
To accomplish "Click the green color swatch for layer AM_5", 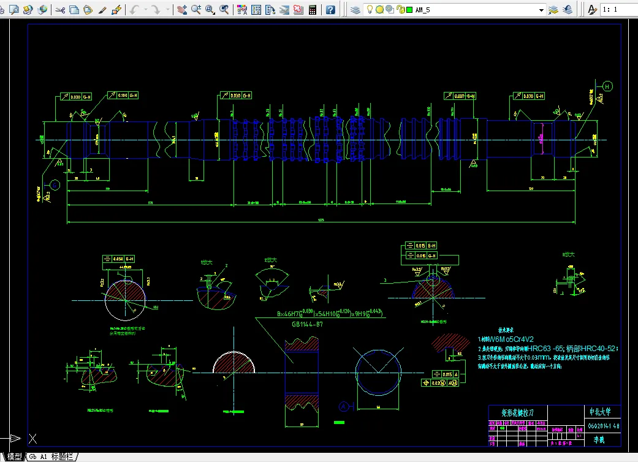I will (x=409, y=10).
